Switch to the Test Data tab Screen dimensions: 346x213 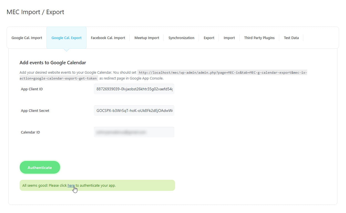coord(291,38)
